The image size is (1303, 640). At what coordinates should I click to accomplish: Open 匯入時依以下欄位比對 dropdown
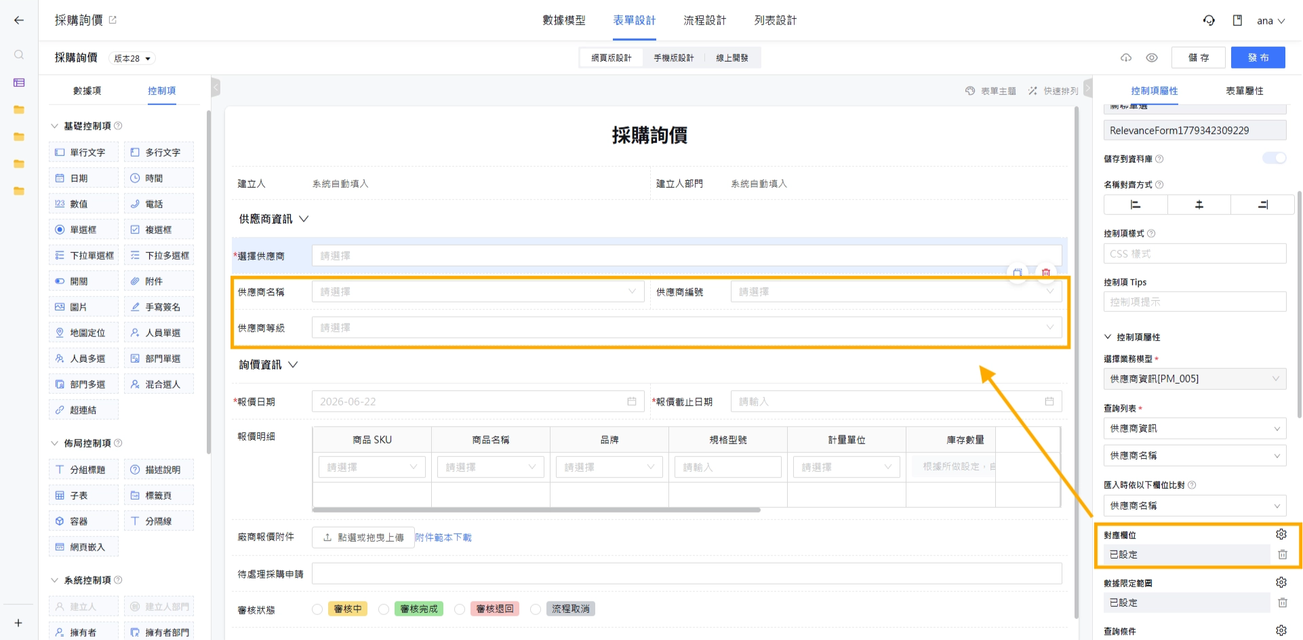(x=1195, y=506)
